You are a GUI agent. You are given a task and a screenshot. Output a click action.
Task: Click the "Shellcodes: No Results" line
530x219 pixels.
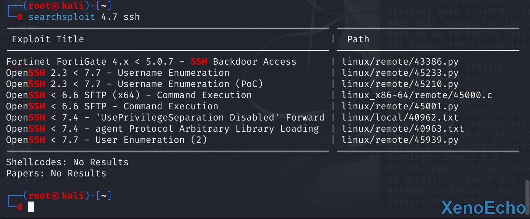coord(67,162)
